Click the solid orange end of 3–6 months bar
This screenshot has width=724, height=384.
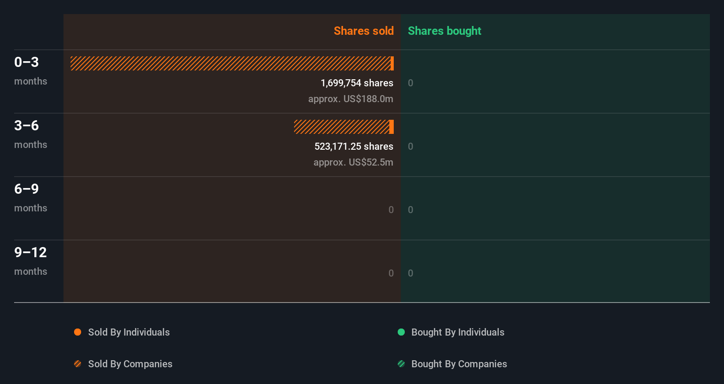click(392, 127)
